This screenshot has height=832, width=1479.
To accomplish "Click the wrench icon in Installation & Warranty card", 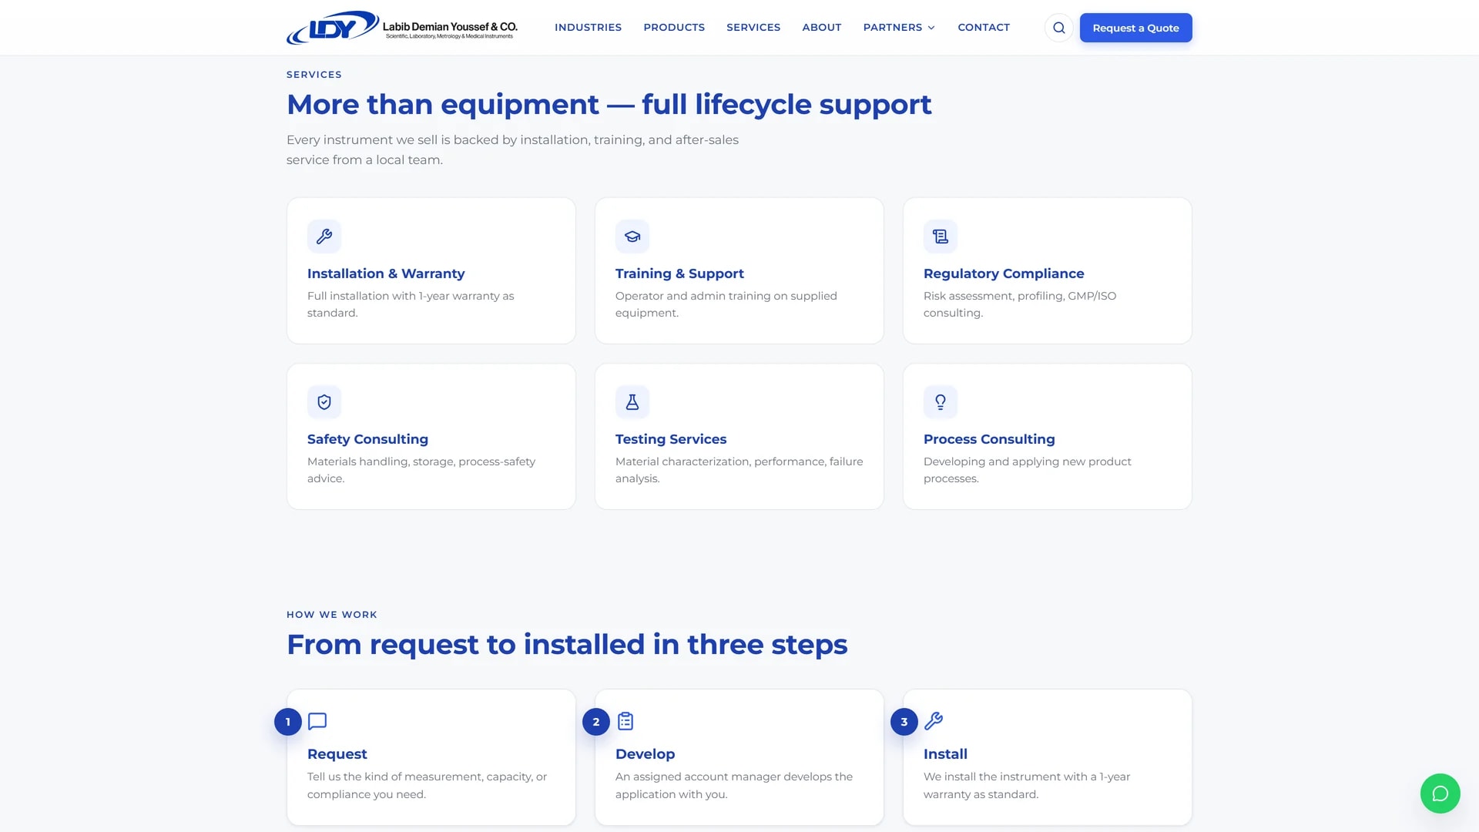I will (324, 237).
